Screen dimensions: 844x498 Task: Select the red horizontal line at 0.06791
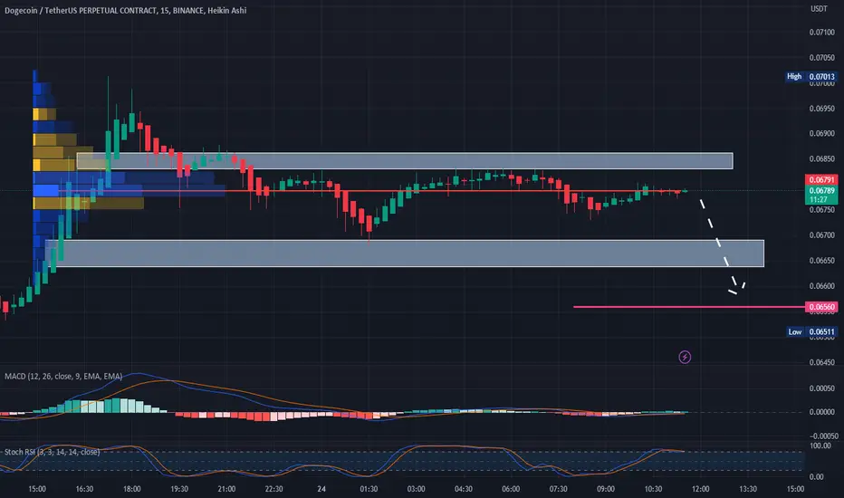click(x=371, y=190)
